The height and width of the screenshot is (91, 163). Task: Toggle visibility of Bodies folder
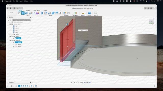coord(12,36)
